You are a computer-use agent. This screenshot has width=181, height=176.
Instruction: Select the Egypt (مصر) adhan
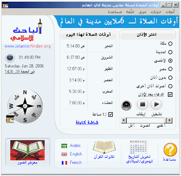click(x=170, y=69)
